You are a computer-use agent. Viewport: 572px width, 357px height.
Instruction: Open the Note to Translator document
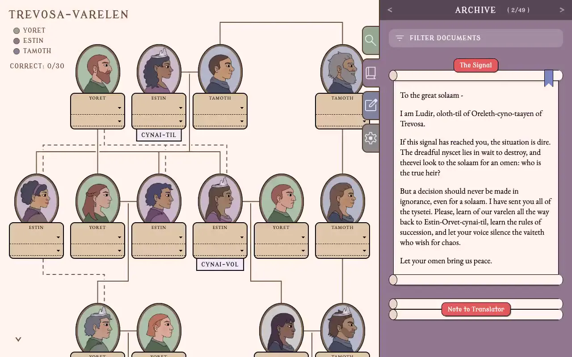tap(475, 309)
